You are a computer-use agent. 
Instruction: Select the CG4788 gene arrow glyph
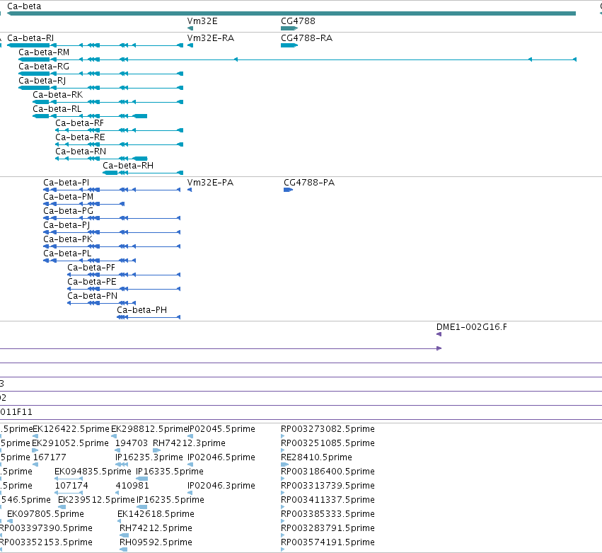tap(289, 28)
